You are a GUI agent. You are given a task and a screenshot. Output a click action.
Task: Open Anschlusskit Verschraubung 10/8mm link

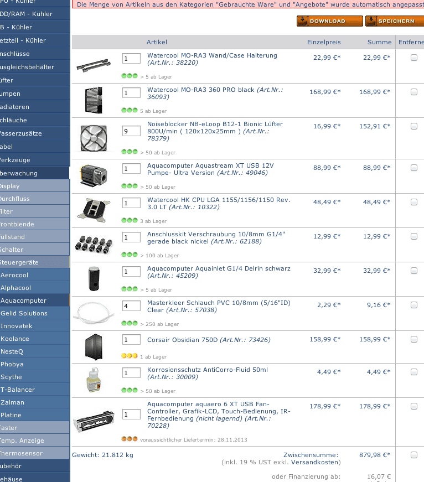tap(216, 237)
